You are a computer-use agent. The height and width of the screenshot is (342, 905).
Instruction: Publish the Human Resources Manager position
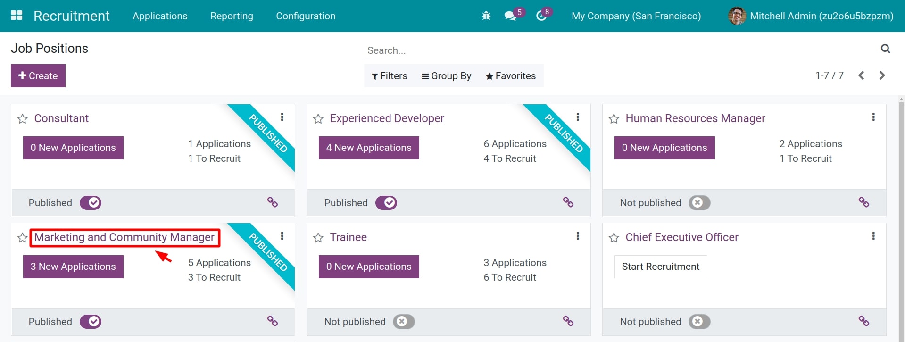[699, 203]
